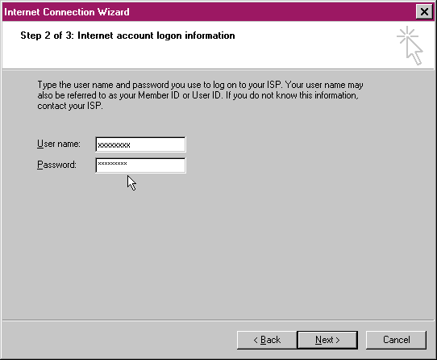Place cursor after the xxxxxxxxx username text
Screen dimensions: 437x360
tap(131, 144)
